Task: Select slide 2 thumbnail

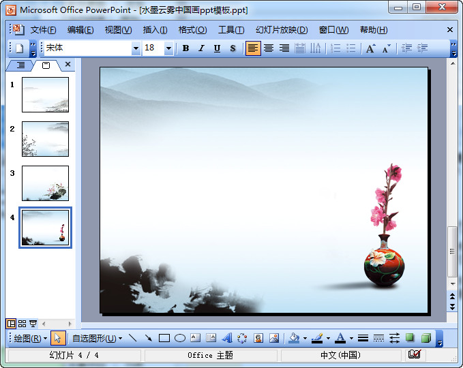Action: point(45,139)
